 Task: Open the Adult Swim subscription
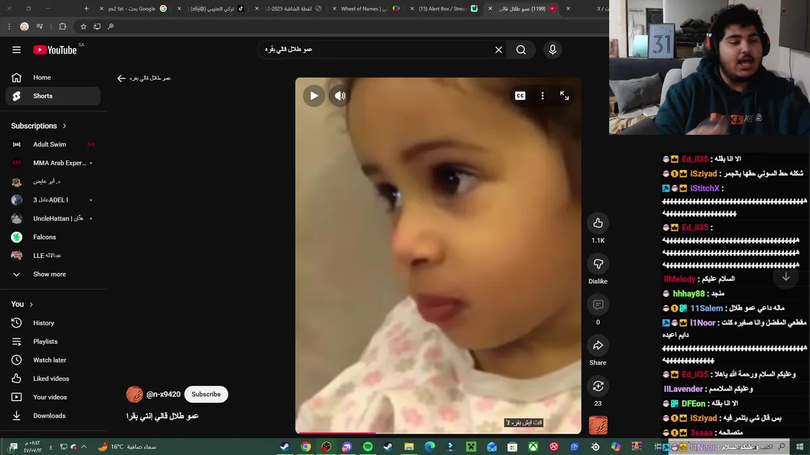click(x=53, y=144)
